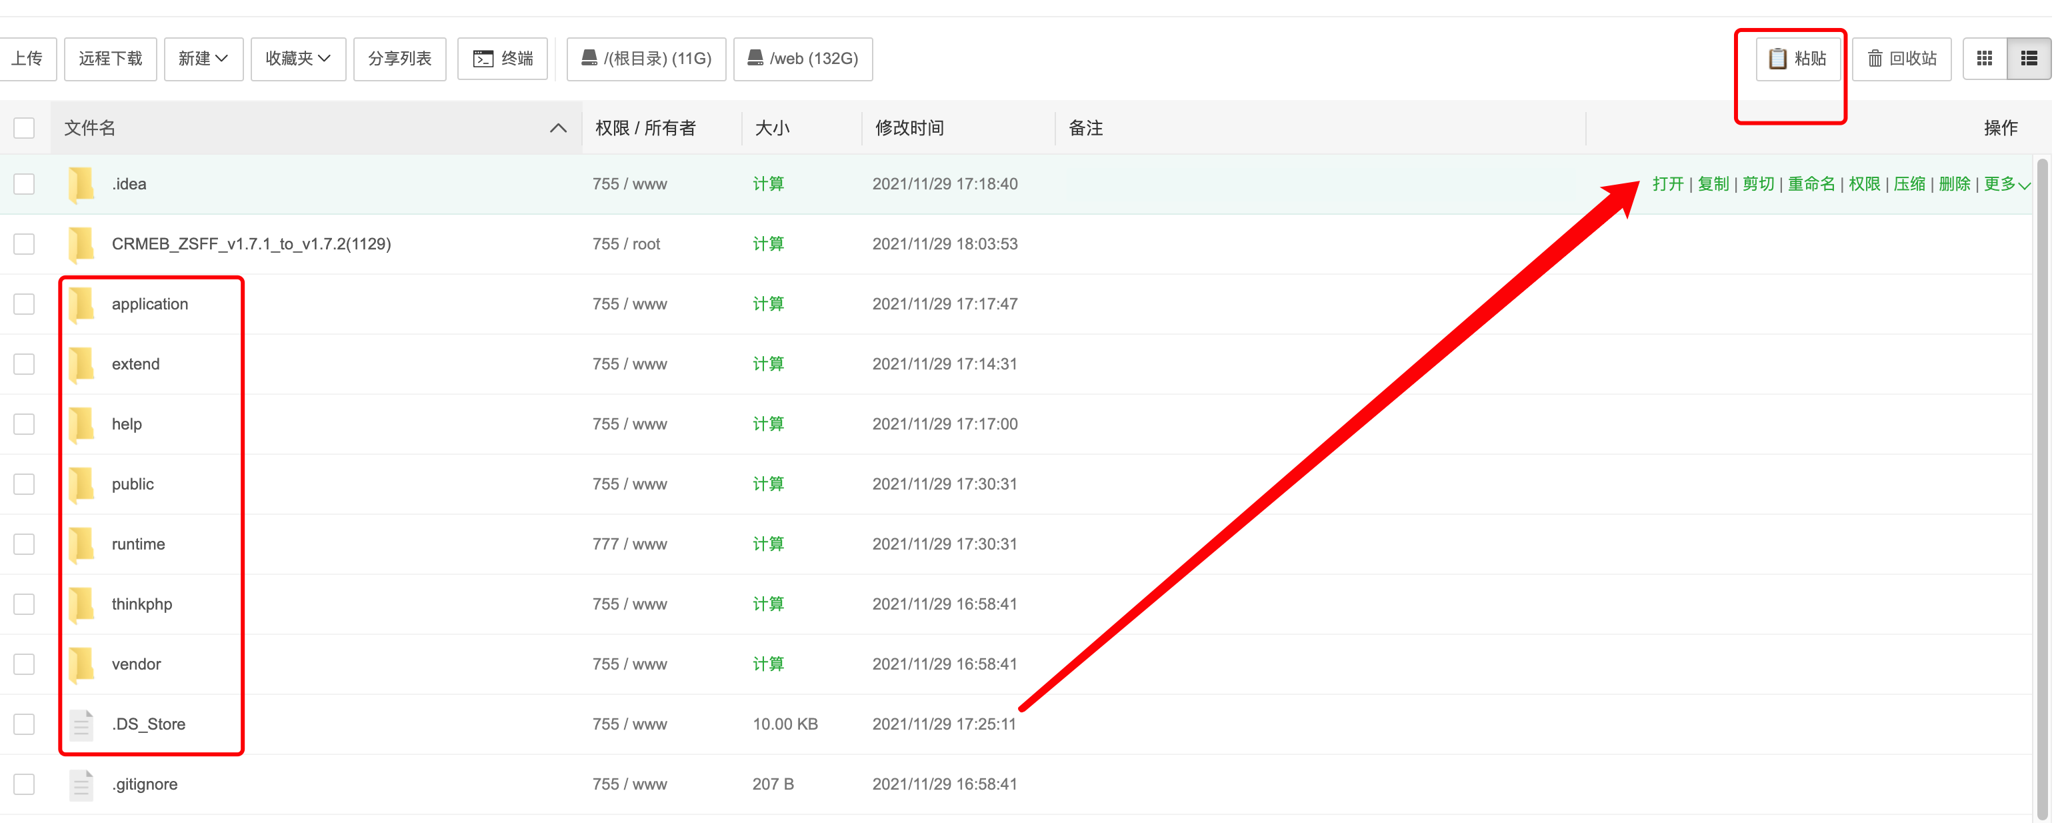Paste with the 粘贴 clipboard button

[x=1798, y=59]
